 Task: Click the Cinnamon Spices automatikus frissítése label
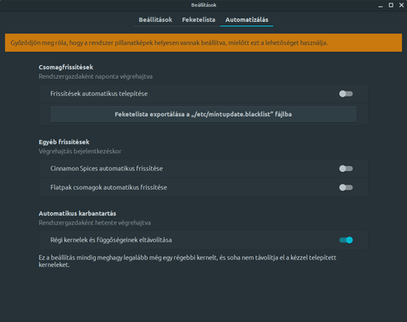pyautogui.click(x=107, y=169)
